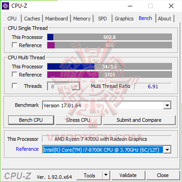Open the Reference processor dropdown arrow
182x182 pixels.
point(167,150)
